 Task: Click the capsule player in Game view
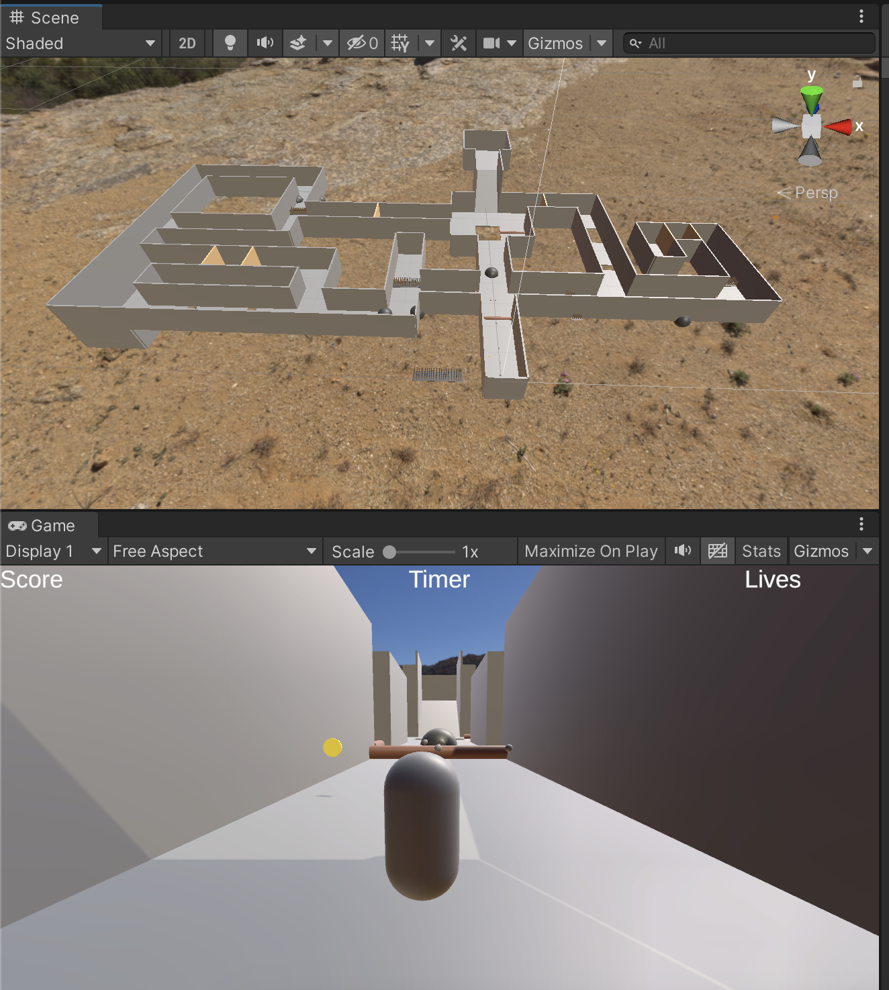pyautogui.click(x=422, y=825)
